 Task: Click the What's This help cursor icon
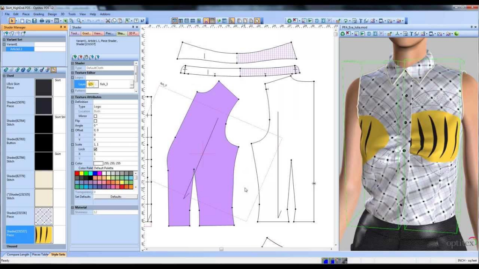pos(142,21)
